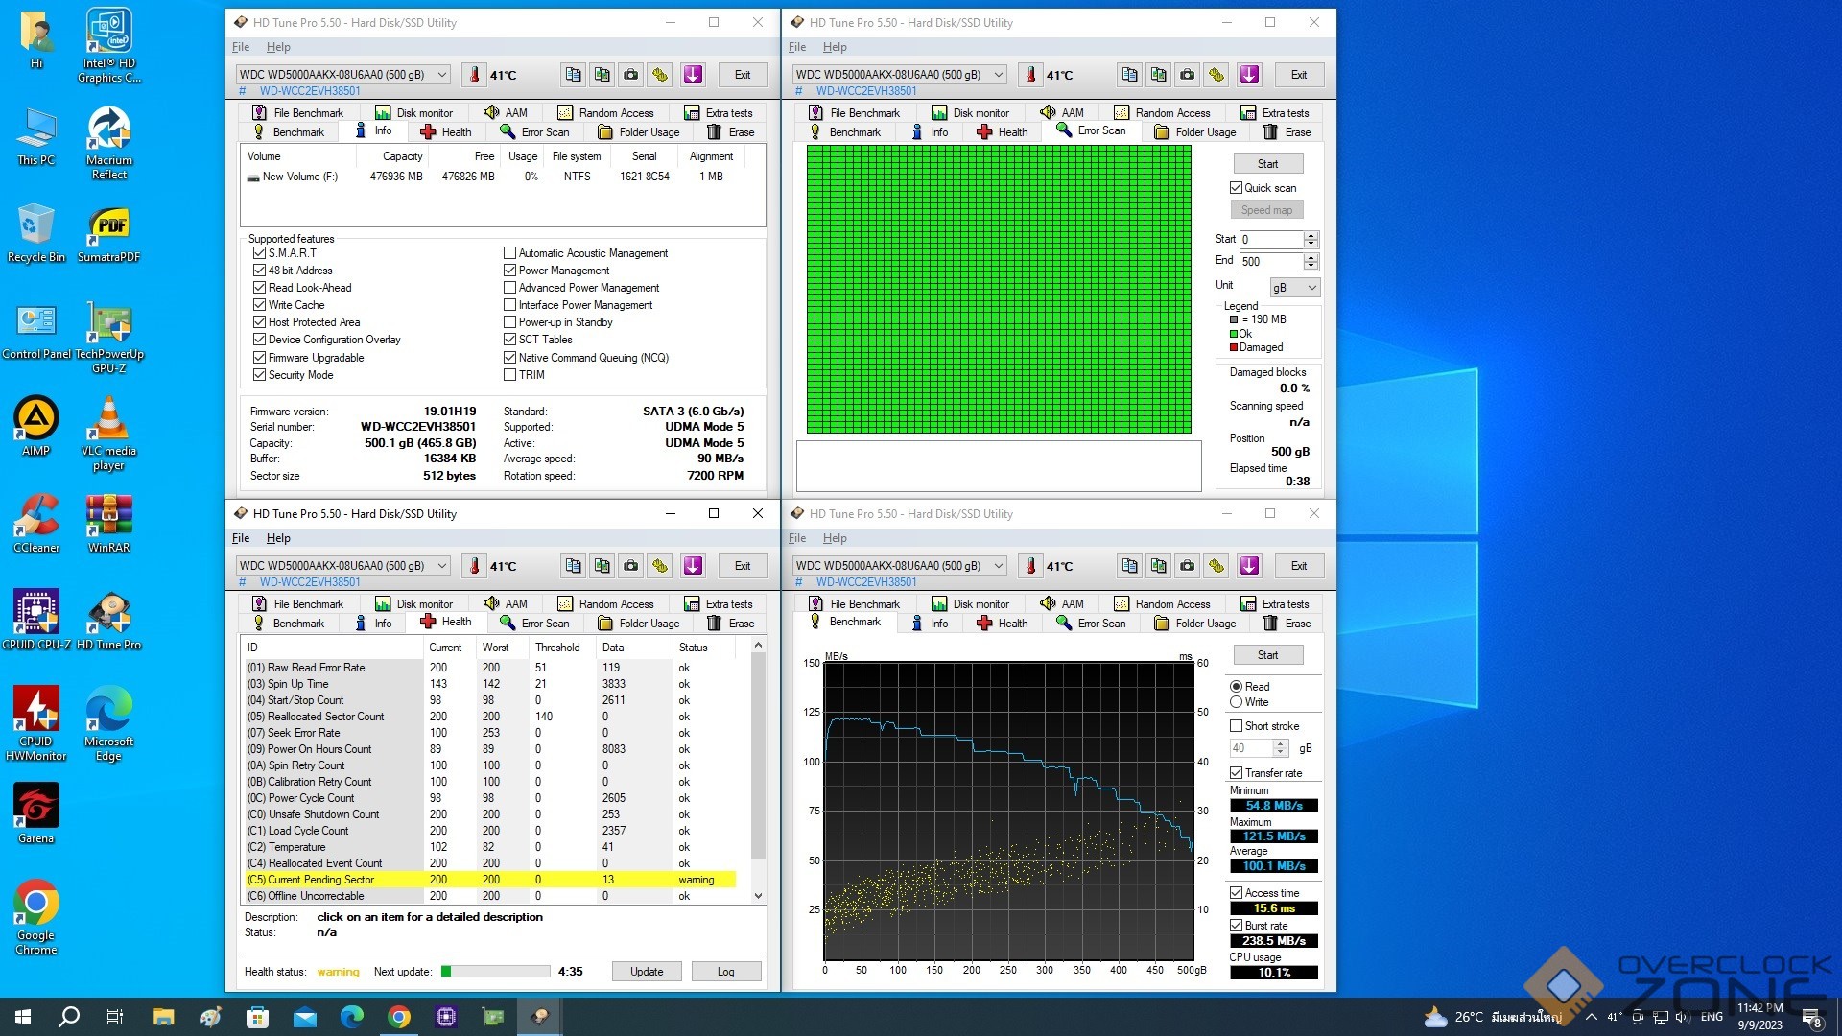Open Help menu in bottom-left window
This screenshot has height=1036, width=1842.
(x=278, y=538)
